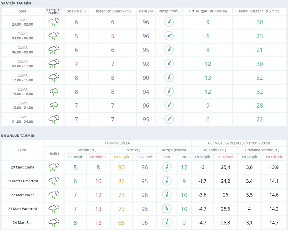
Task: Select the Ortalama Sıcaklık (°C) header
Action: [x=262, y=150]
